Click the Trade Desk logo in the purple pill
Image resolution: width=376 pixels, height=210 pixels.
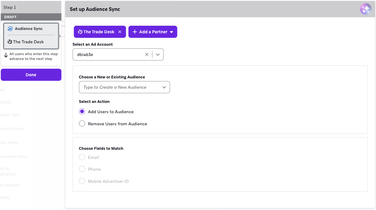coord(80,31)
